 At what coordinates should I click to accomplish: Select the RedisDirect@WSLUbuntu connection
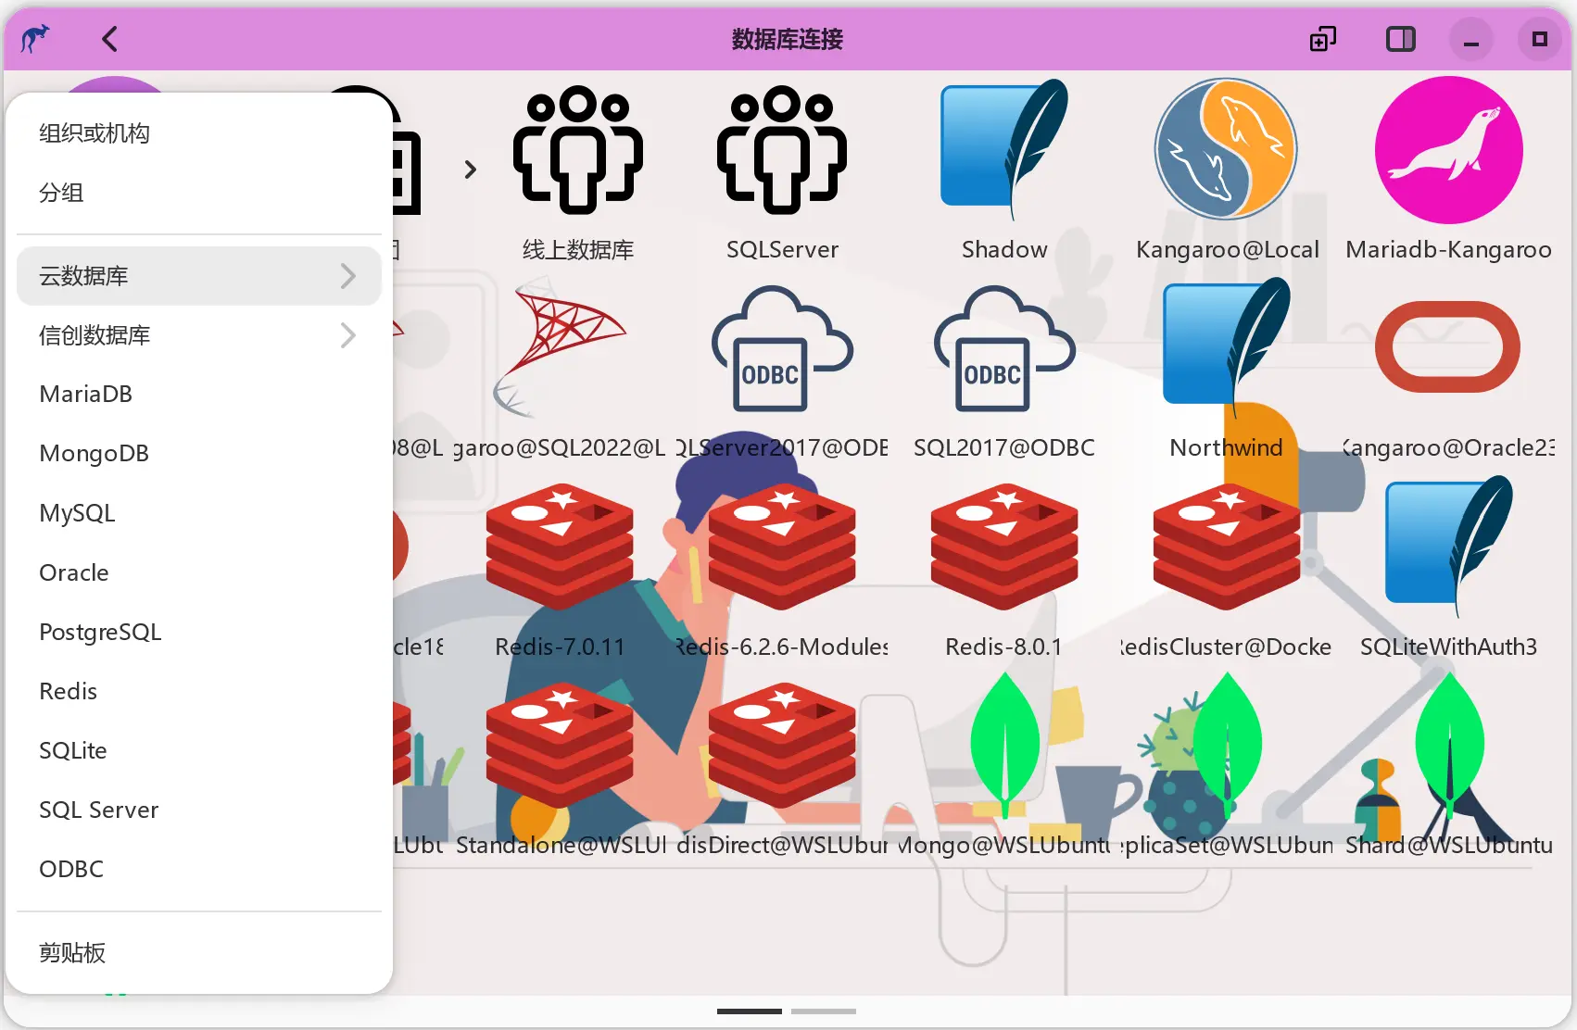point(782,771)
